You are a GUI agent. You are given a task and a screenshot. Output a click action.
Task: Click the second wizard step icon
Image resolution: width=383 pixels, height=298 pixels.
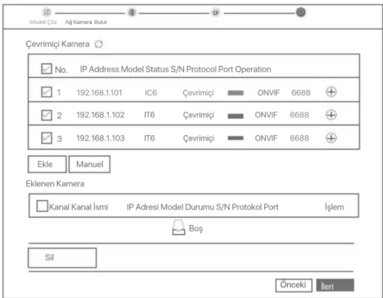pyautogui.click(x=132, y=12)
